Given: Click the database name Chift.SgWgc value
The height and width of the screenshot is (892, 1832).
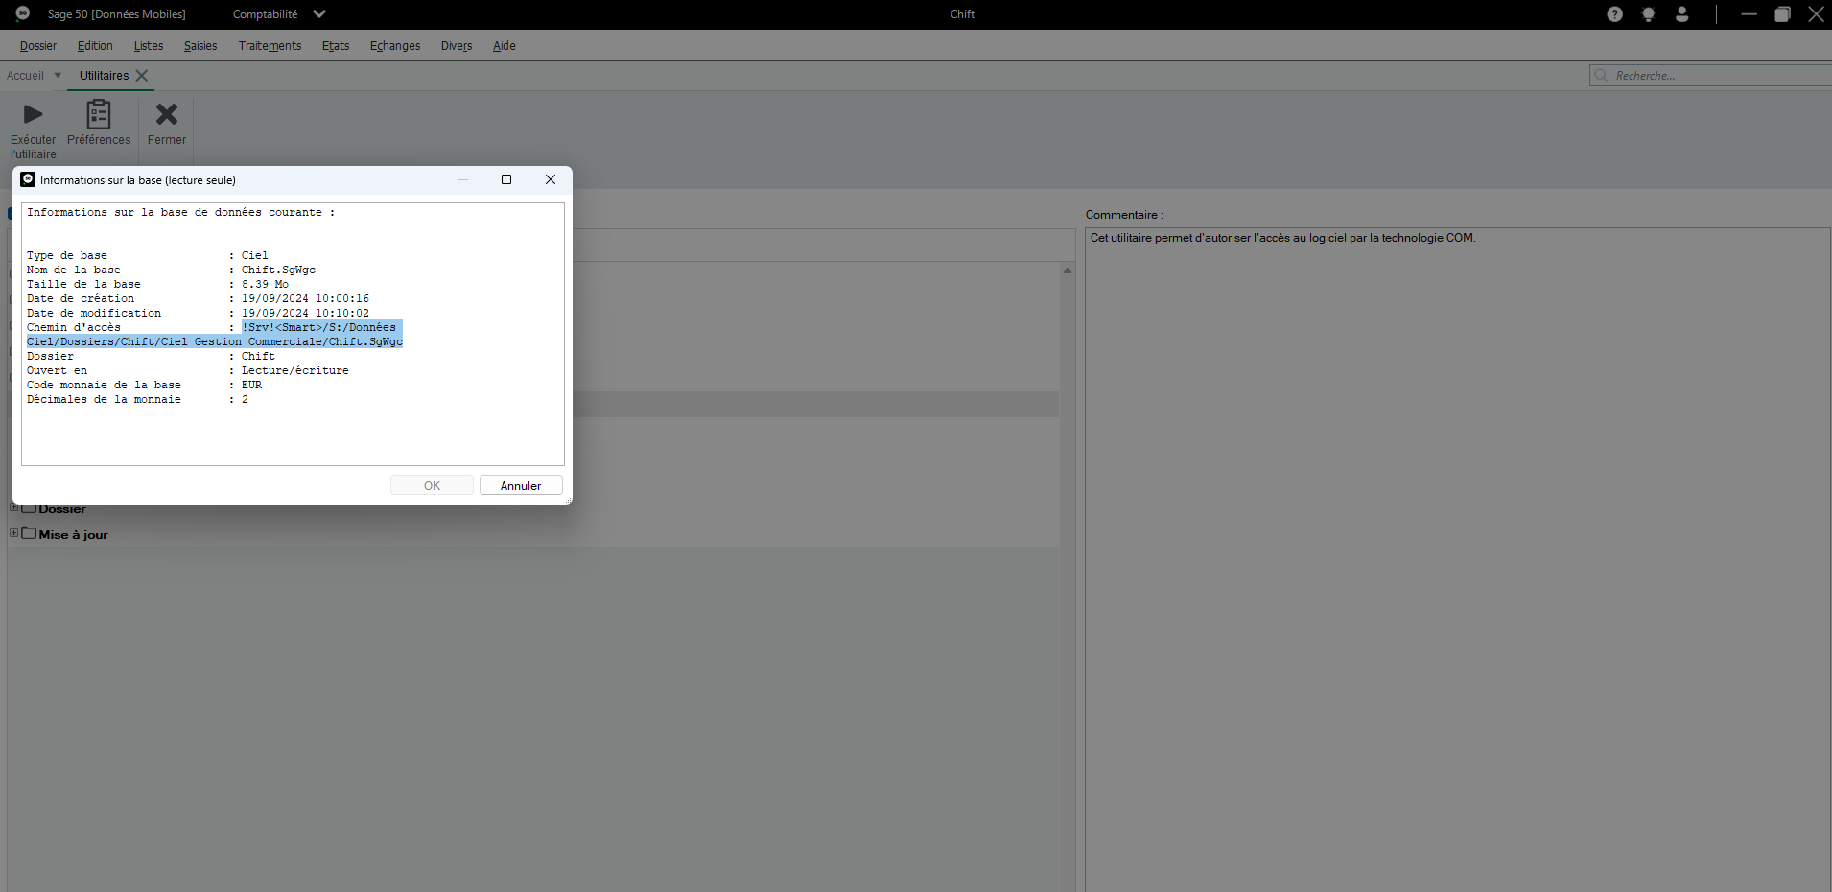Looking at the screenshot, I should pyautogui.click(x=278, y=270).
